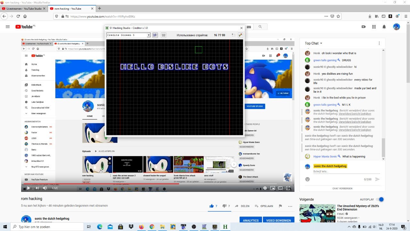The image size is (410, 231).
Task: Like the rom hacking video
Action: 211,206
